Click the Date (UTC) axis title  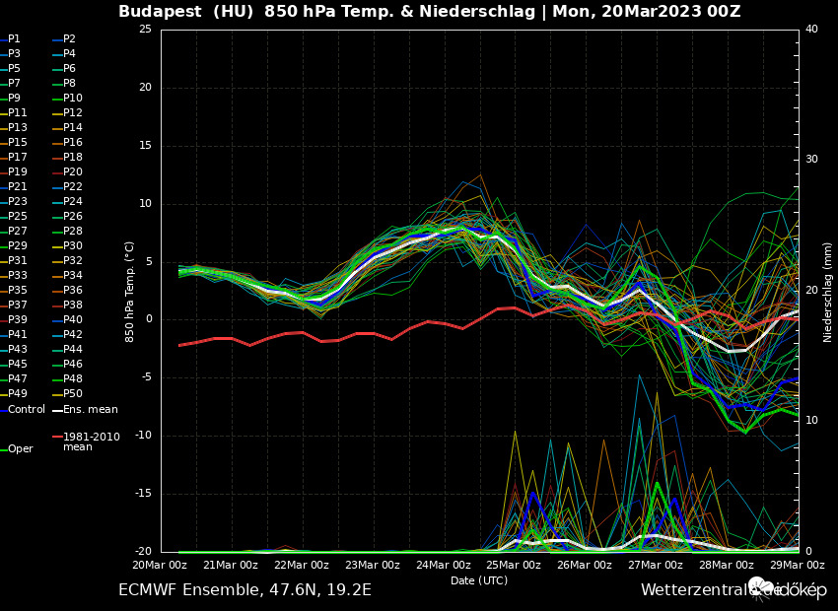479,580
